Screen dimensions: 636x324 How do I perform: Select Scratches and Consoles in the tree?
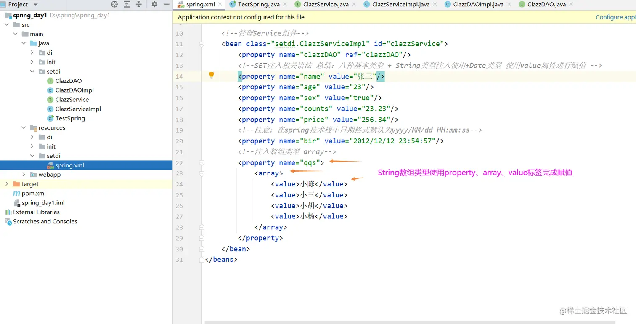86,221
